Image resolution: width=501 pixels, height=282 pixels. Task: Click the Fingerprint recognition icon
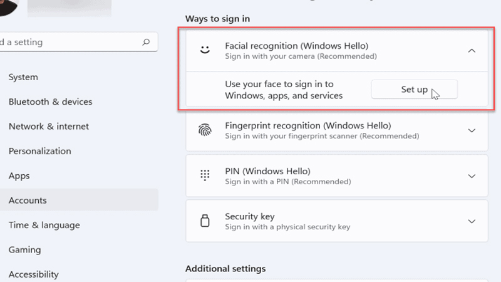tap(205, 130)
